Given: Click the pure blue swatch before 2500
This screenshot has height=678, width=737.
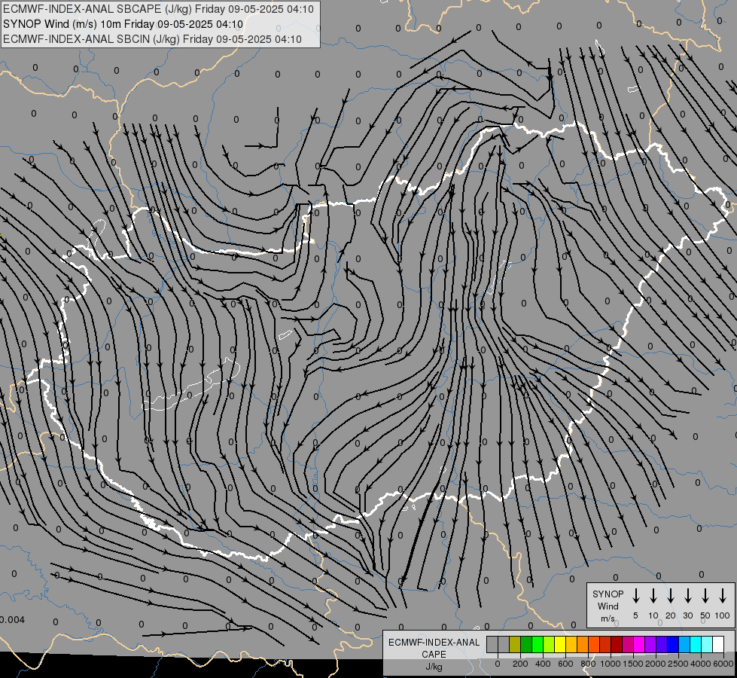Looking at the screenshot, I should (672, 644).
